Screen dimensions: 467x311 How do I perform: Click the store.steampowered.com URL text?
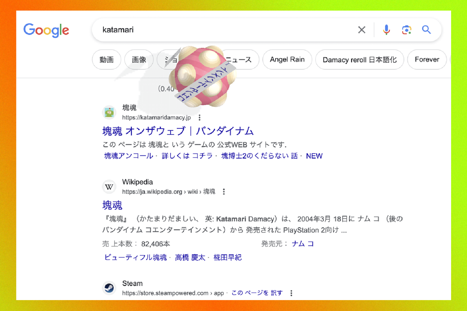(x=173, y=293)
